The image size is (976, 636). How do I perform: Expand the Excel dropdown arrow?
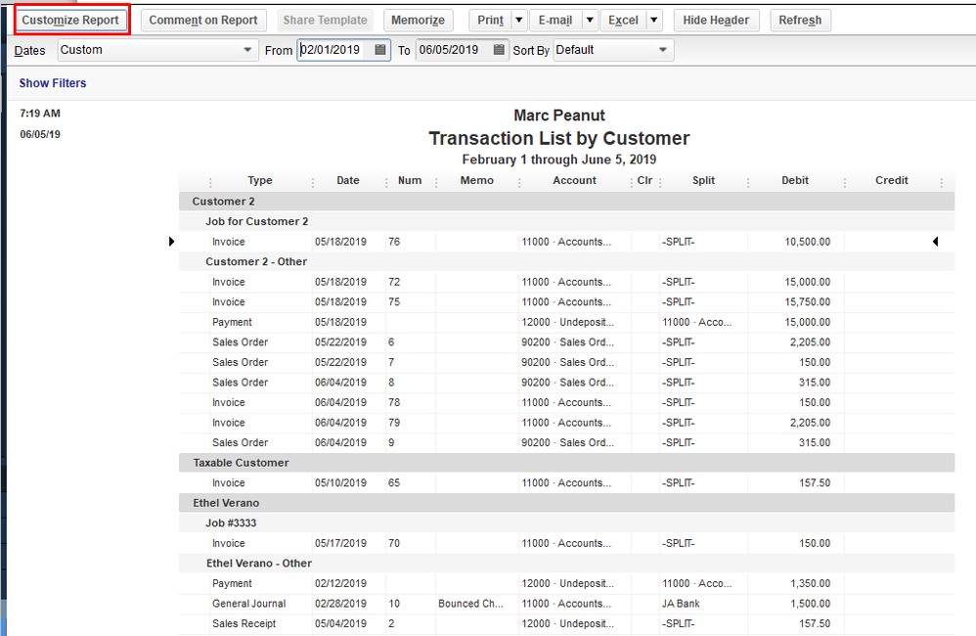click(653, 20)
